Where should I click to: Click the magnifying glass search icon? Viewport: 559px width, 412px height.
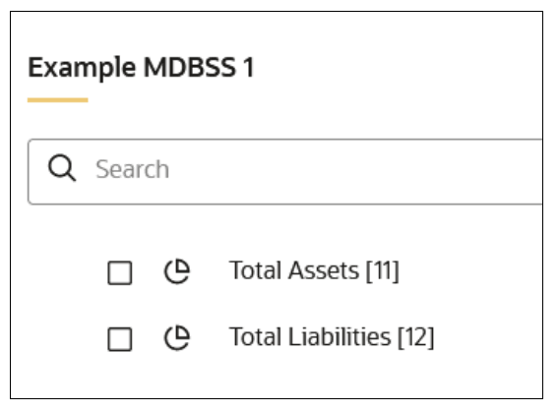62,168
